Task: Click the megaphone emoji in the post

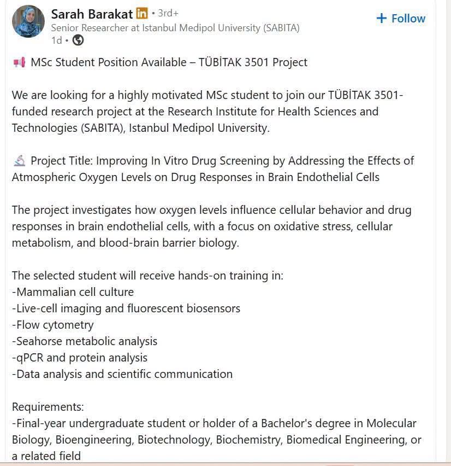Action: click(x=19, y=62)
